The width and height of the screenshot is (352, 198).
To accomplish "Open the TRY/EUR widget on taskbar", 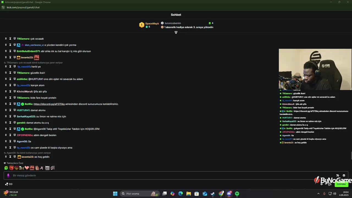I will [10, 194].
